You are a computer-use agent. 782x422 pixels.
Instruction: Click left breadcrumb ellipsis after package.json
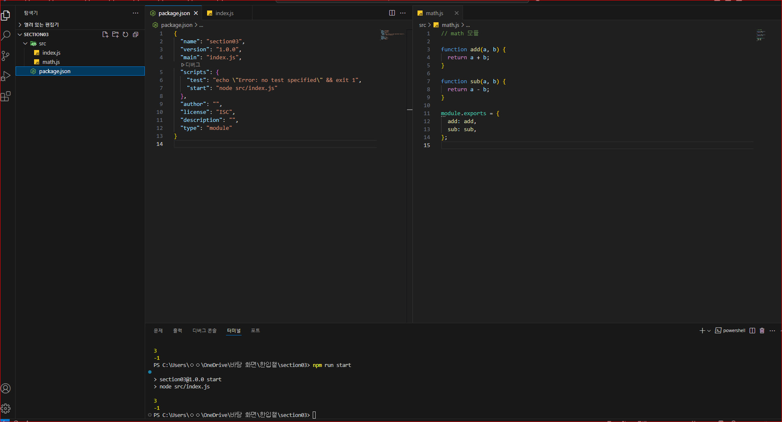(x=201, y=25)
